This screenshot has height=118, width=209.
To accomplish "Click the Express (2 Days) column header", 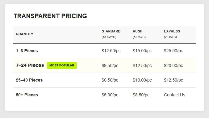I will click(x=172, y=34).
